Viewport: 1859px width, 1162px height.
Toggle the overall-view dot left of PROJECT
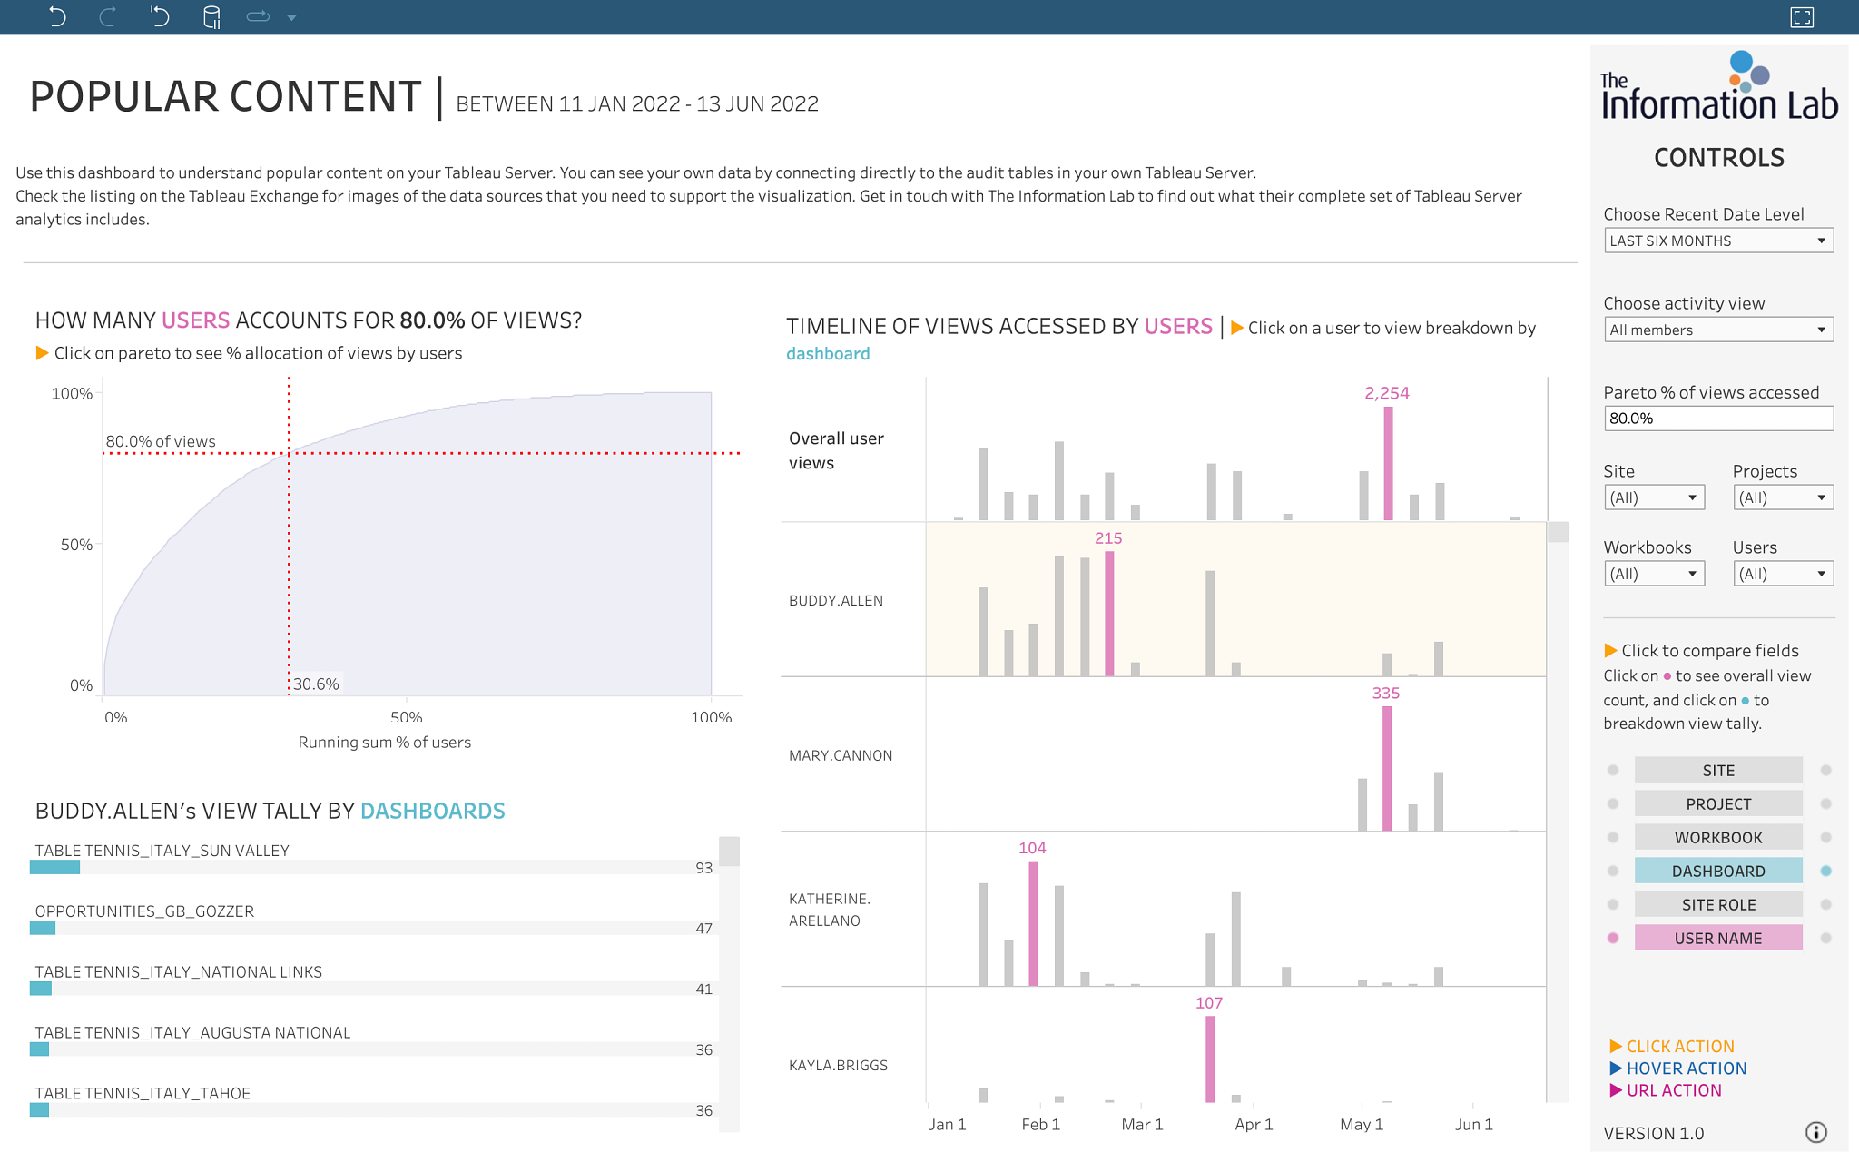click(x=1613, y=803)
